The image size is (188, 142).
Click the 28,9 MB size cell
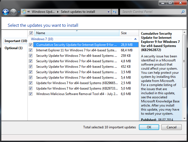(x=127, y=45)
